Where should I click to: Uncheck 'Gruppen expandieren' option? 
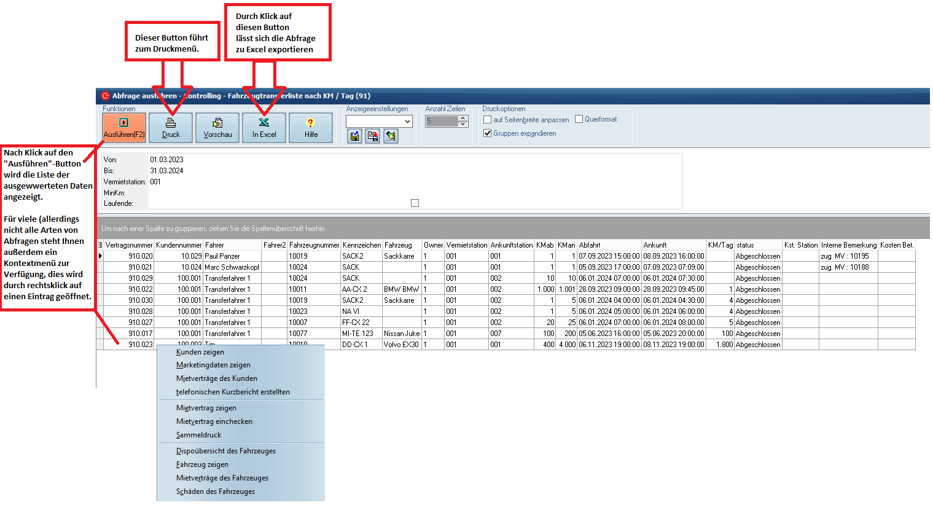click(x=488, y=133)
